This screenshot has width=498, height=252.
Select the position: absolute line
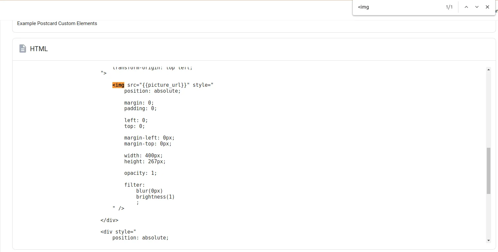point(152,91)
